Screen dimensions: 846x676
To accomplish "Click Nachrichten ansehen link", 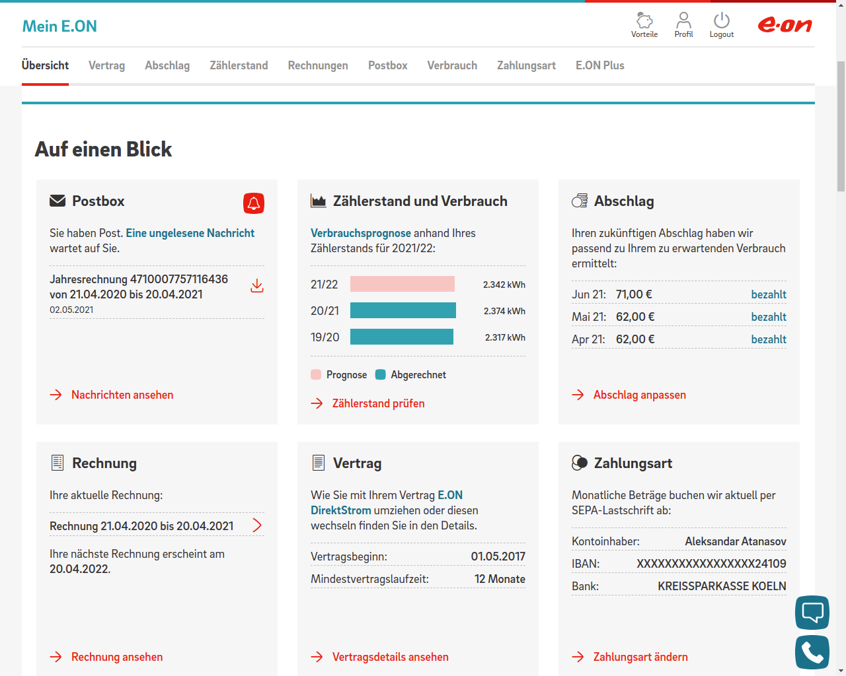I will pos(122,395).
